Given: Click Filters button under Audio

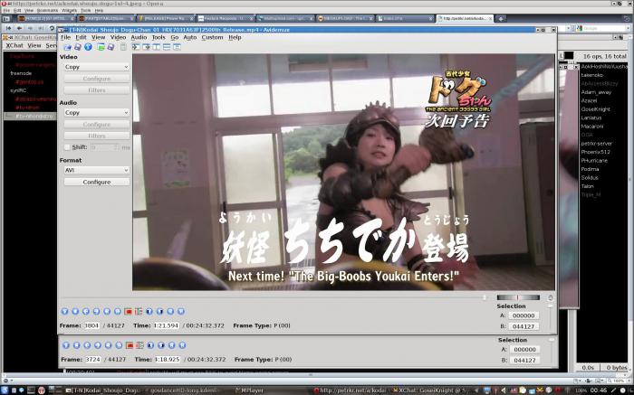Looking at the screenshot, I should tap(97, 136).
